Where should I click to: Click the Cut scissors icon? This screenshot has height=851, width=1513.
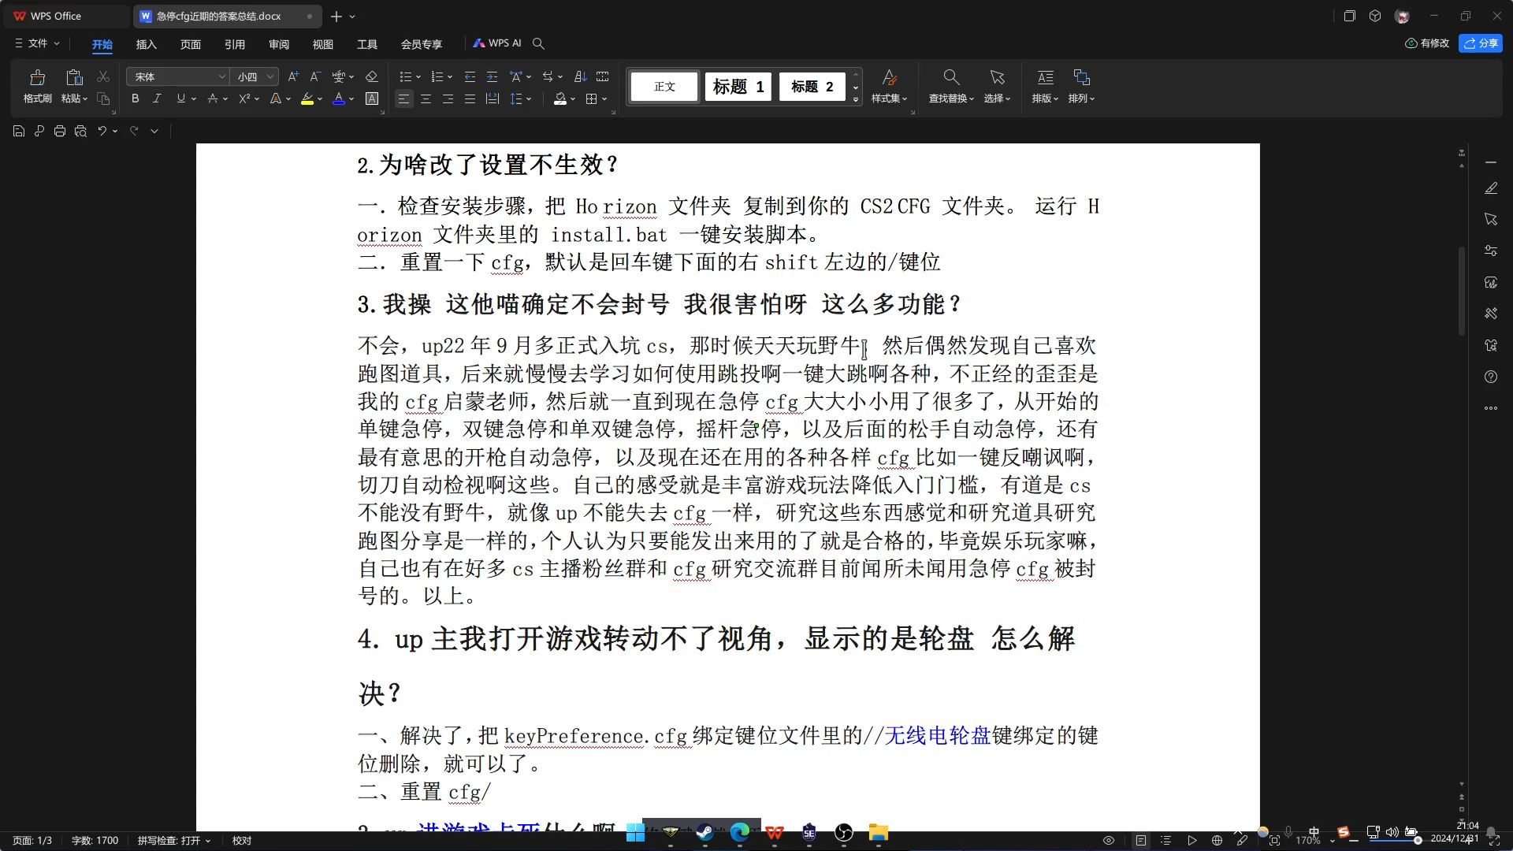pyautogui.click(x=103, y=77)
